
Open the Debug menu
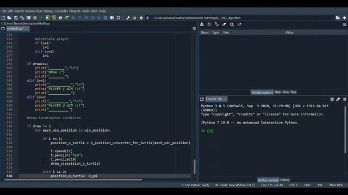48,11
